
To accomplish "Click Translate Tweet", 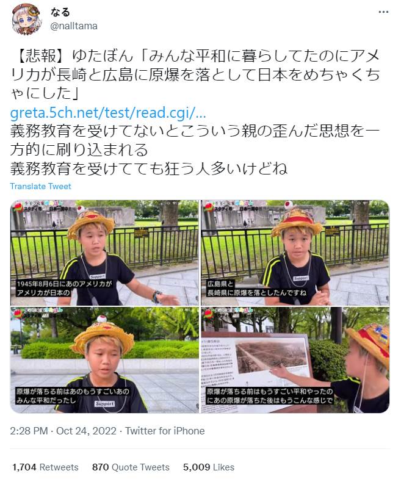I will [40, 186].
